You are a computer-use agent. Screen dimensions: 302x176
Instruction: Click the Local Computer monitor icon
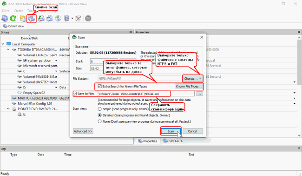click(9, 44)
